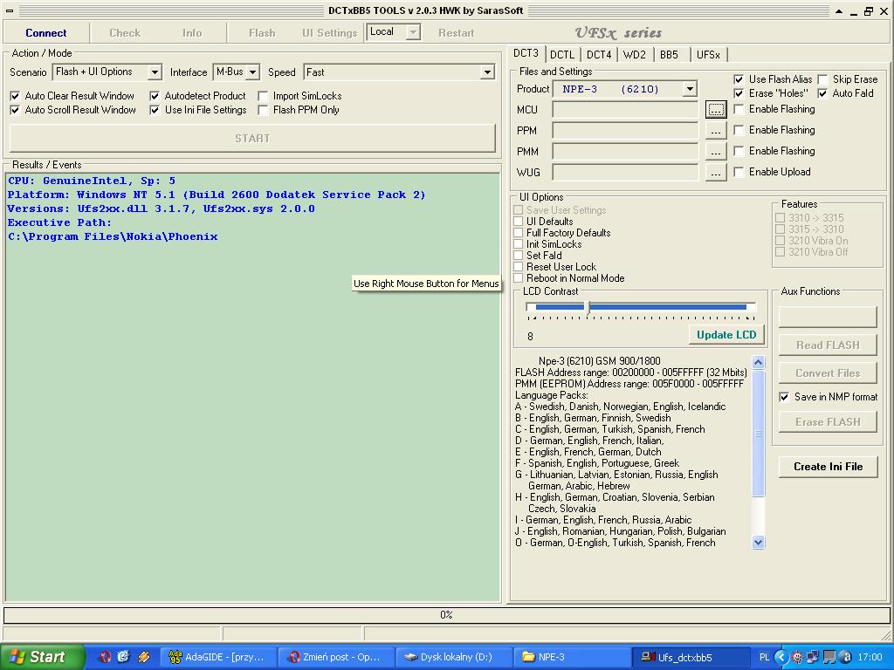Viewport: 894px width, 670px height.
Task: Browse for the MCU file
Action: click(x=716, y=109)
